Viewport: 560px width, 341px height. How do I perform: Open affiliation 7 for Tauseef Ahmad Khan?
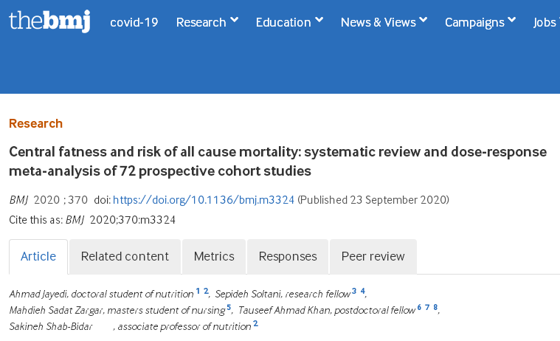[x=427, y=307]
